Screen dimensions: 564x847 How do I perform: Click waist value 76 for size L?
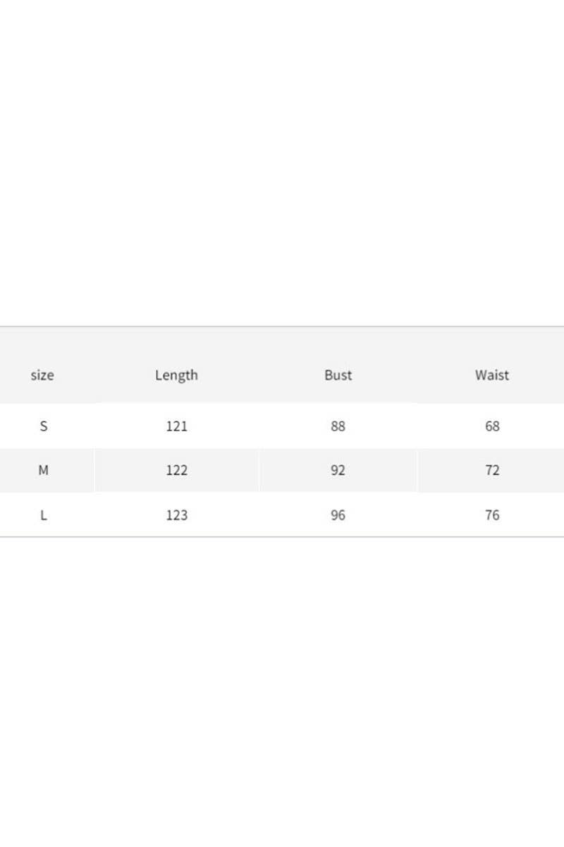click(x=492, y=515)
